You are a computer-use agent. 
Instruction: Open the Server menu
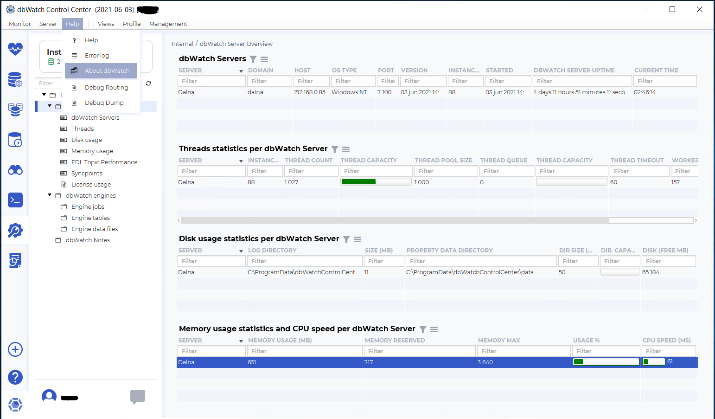48,24
